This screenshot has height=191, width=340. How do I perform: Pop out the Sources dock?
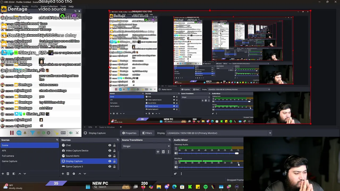[118, 140]
